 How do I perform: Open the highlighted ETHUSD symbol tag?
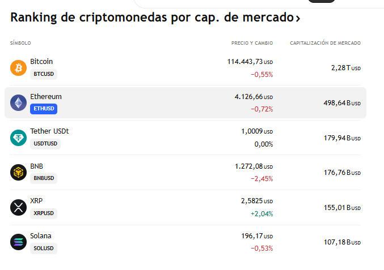pyautogui.click(x=44, y=109)
